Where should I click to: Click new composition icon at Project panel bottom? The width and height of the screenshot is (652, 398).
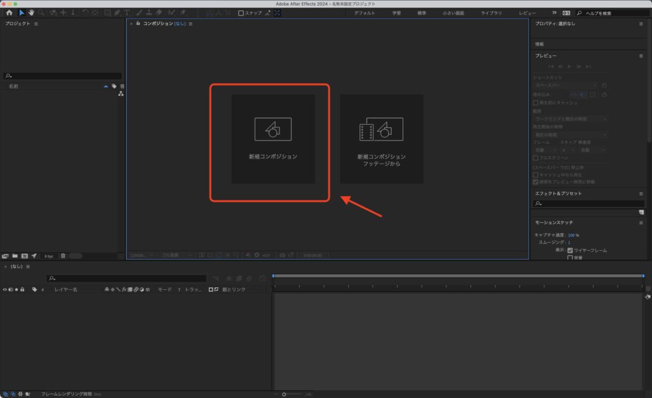pos(25,256)
